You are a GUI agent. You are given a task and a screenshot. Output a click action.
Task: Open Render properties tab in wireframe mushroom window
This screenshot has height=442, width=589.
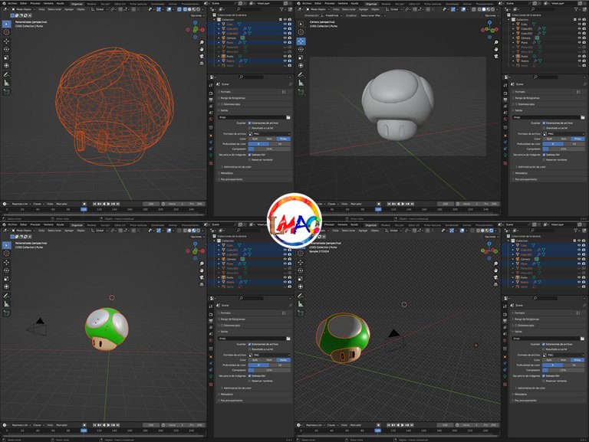211,93
